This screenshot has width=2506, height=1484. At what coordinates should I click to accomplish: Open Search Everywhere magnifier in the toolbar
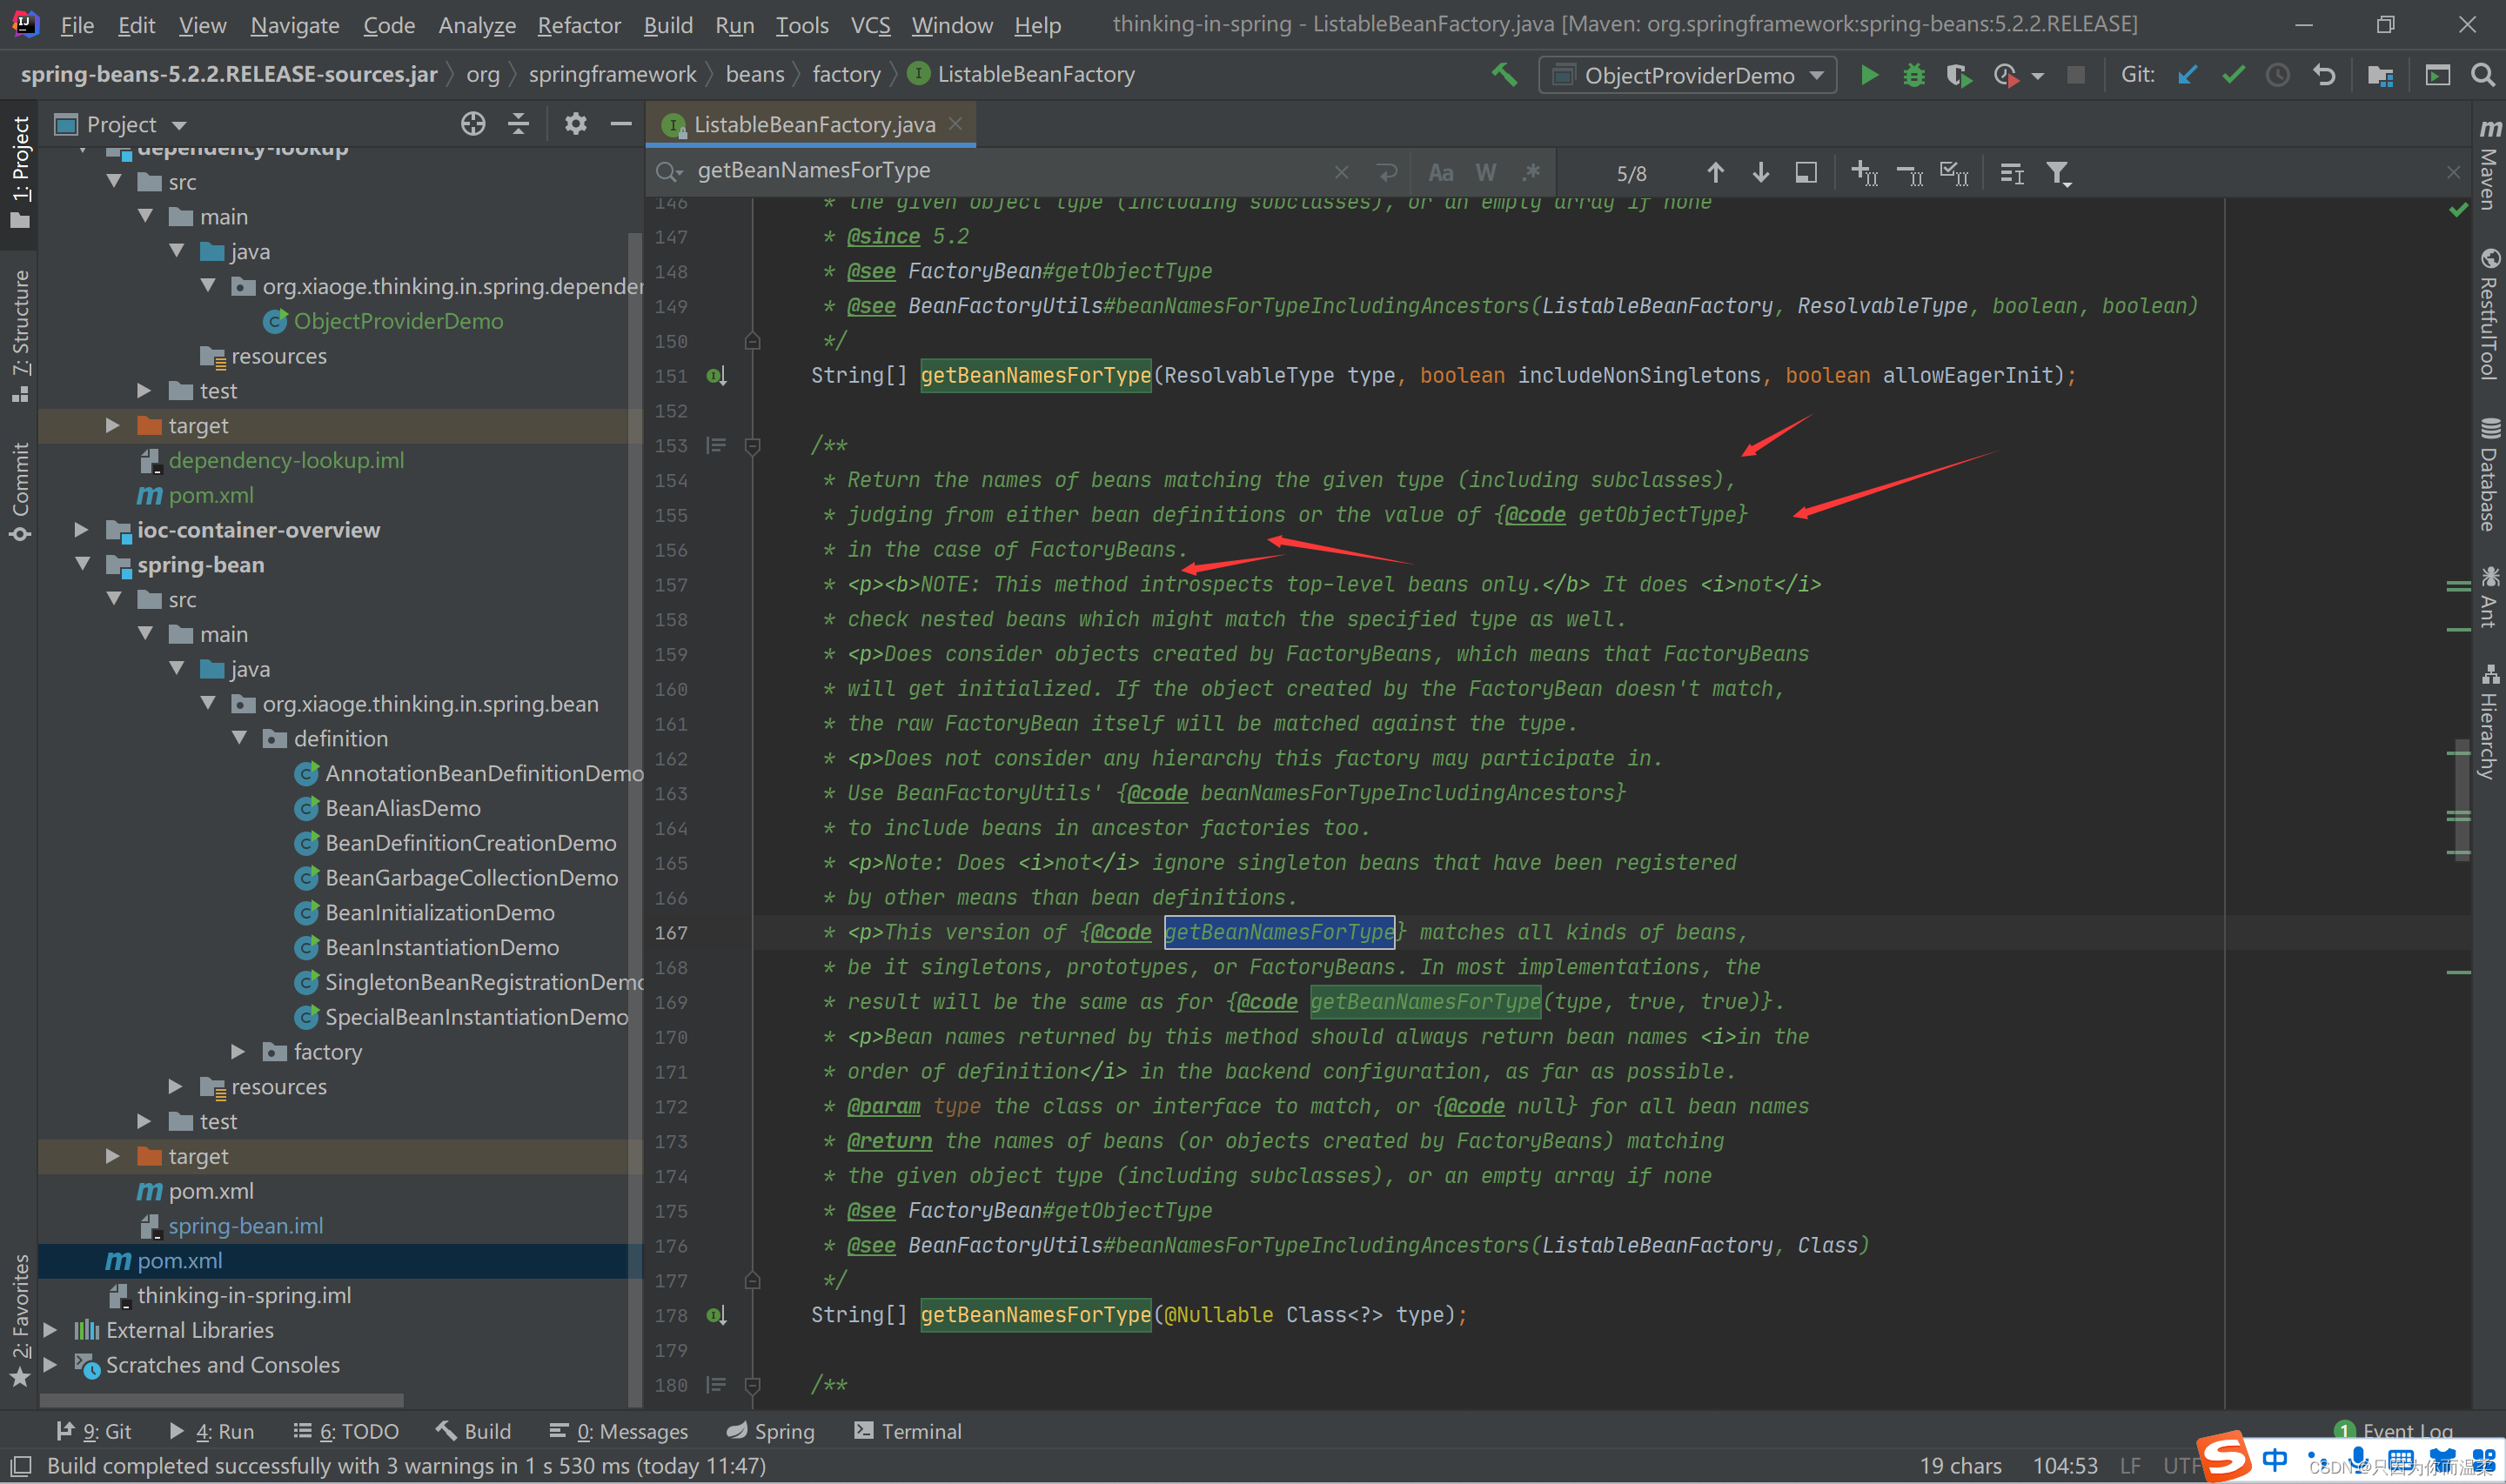pos(2482,75)
